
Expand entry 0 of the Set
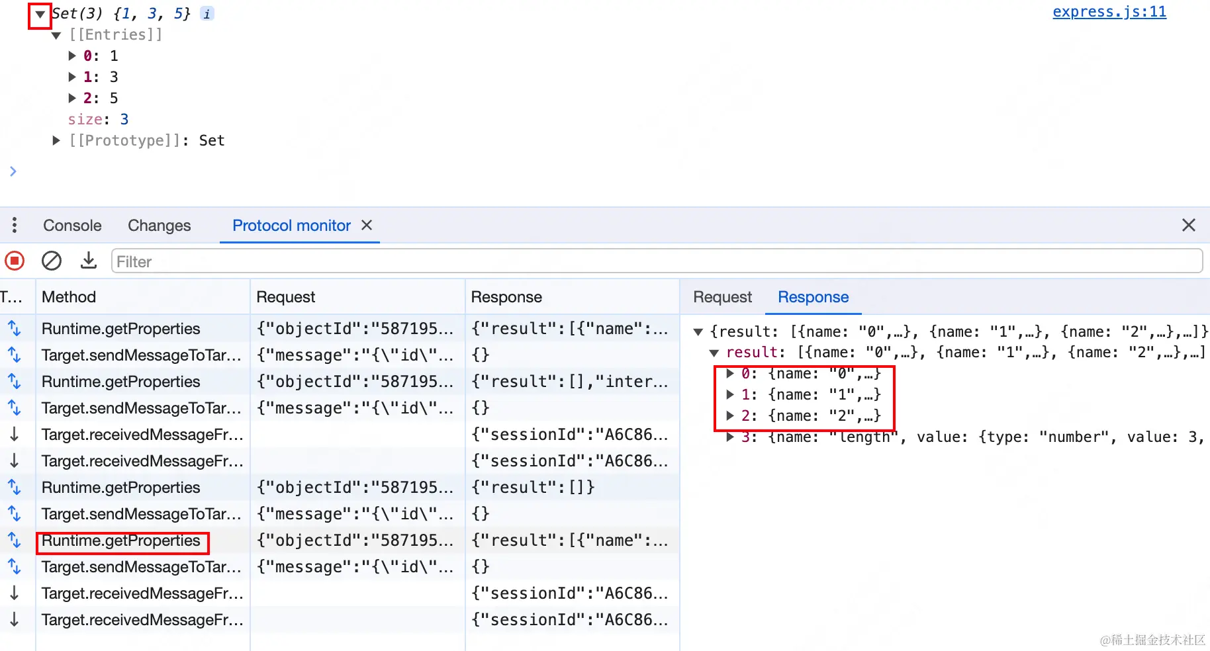[x=72, y=56]
